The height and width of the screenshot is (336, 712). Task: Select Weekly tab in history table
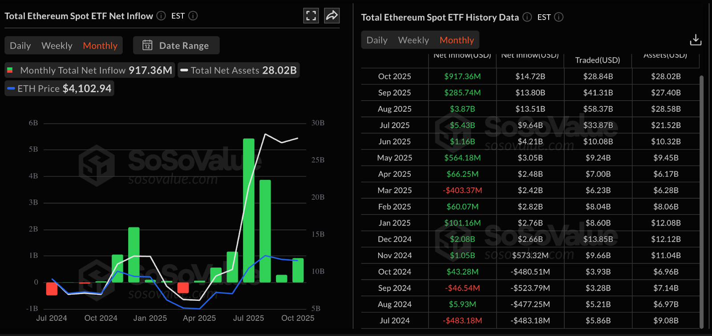coord(413,40)
